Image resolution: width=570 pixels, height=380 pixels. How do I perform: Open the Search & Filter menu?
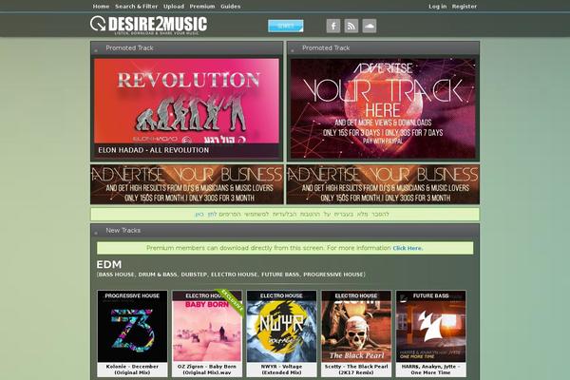point(136,7)
